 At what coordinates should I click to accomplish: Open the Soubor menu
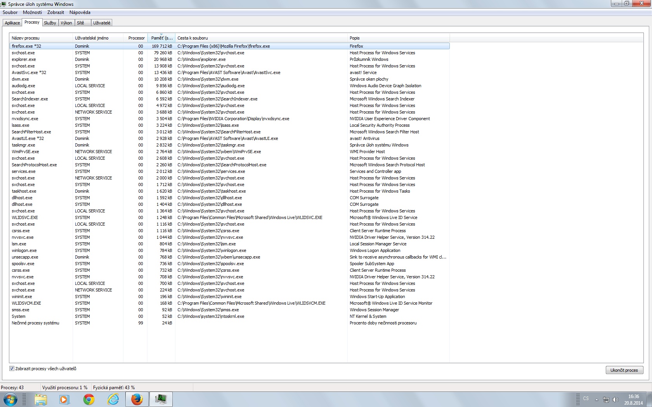point(10,12)
